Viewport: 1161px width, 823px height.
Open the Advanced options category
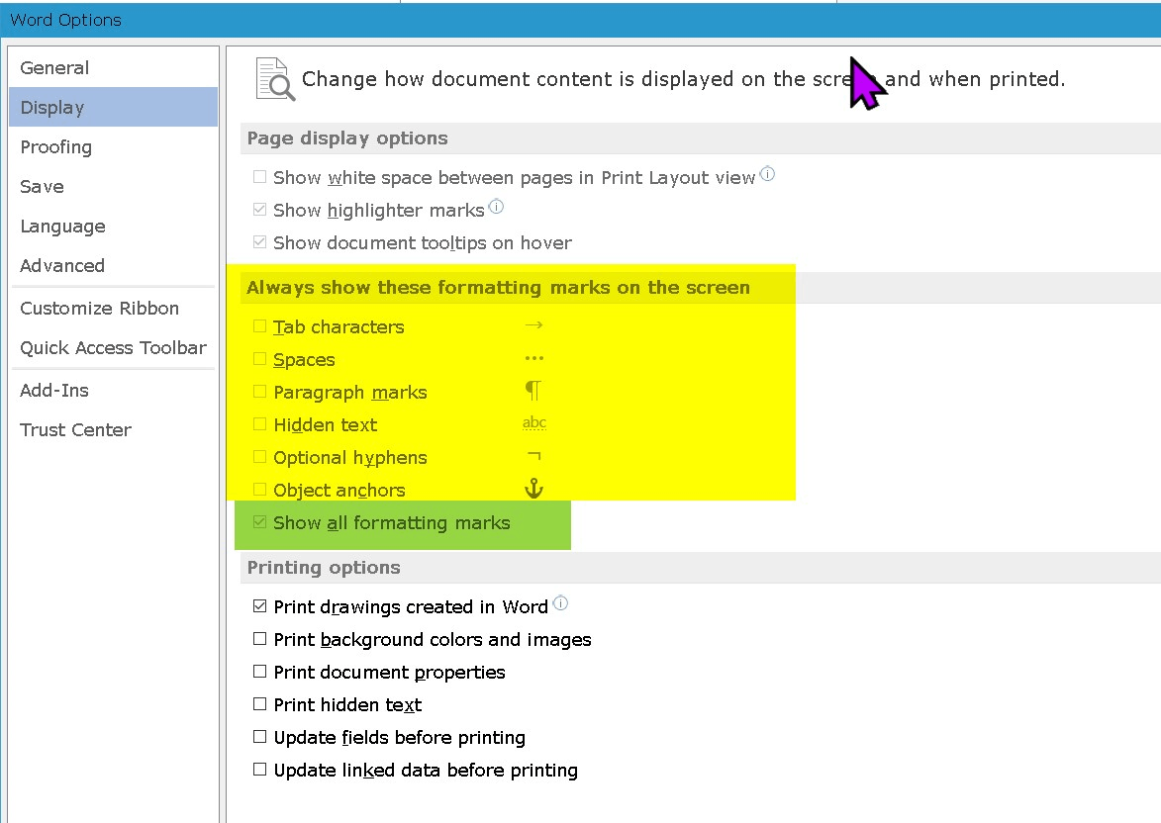(x=113, y=265)
